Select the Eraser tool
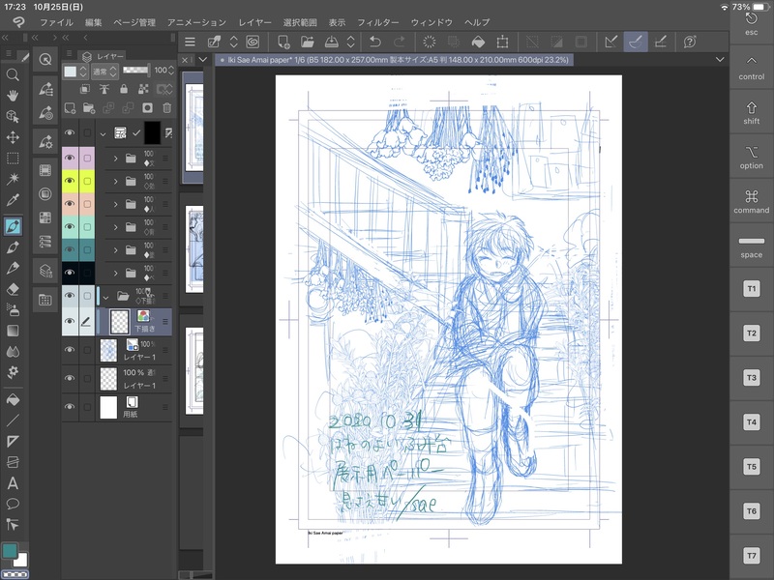The height and width of the screenshot is (580, 774). [x=13, y=289]
